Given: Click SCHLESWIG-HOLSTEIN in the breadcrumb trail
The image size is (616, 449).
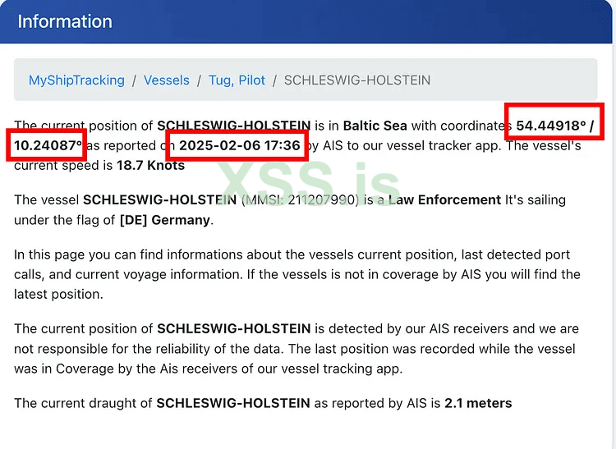Looking at the screenshot, I should 356,80.
